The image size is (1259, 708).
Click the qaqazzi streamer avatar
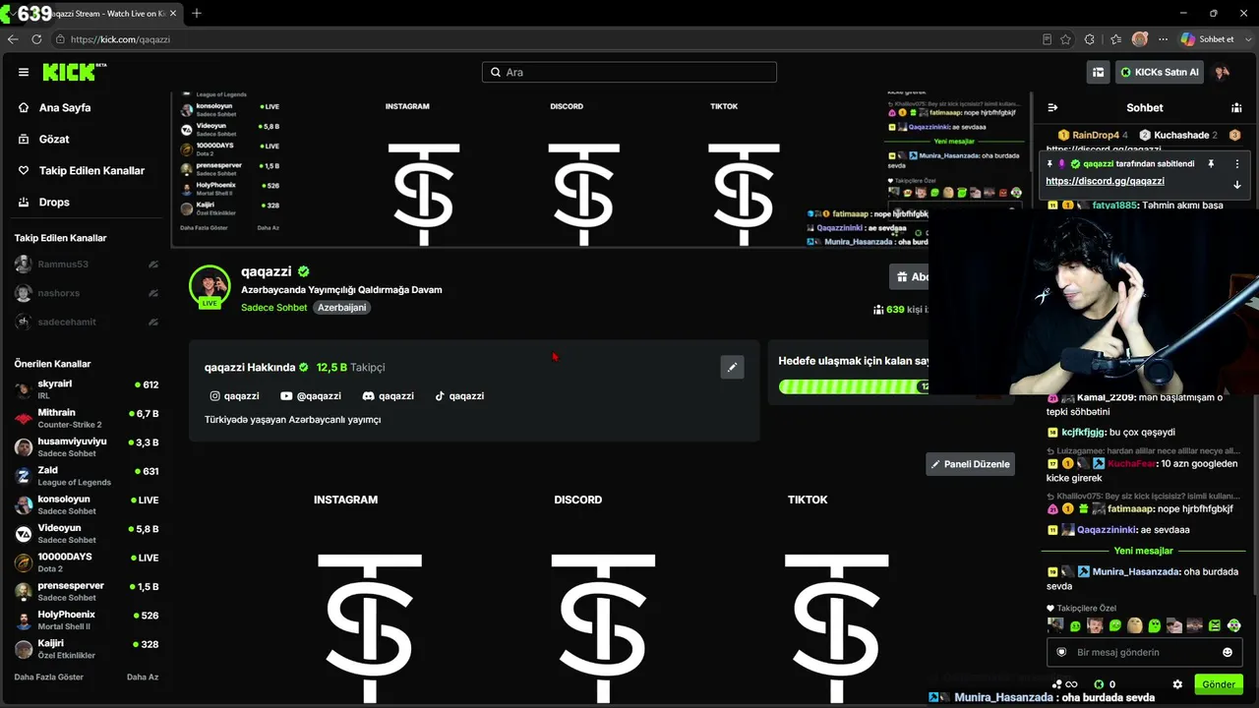210,285
